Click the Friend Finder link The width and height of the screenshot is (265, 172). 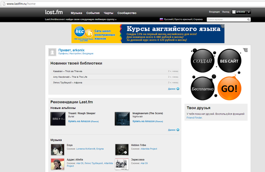(x=194, y=118)
